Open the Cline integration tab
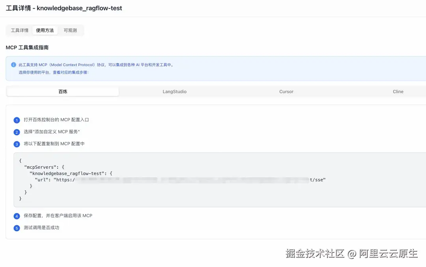426x267 pixels. pyautogui.click(x=398, y=92)
